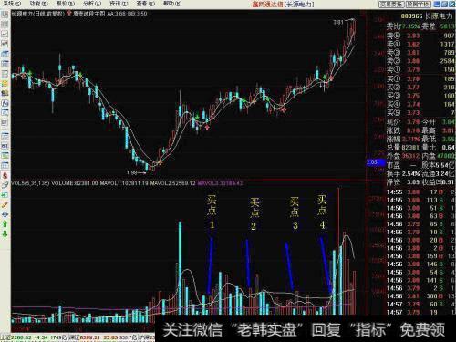Screen dimensions: 456x342
Task: Click the yellow smiley face sidebar icon
Action: (5, 83)
